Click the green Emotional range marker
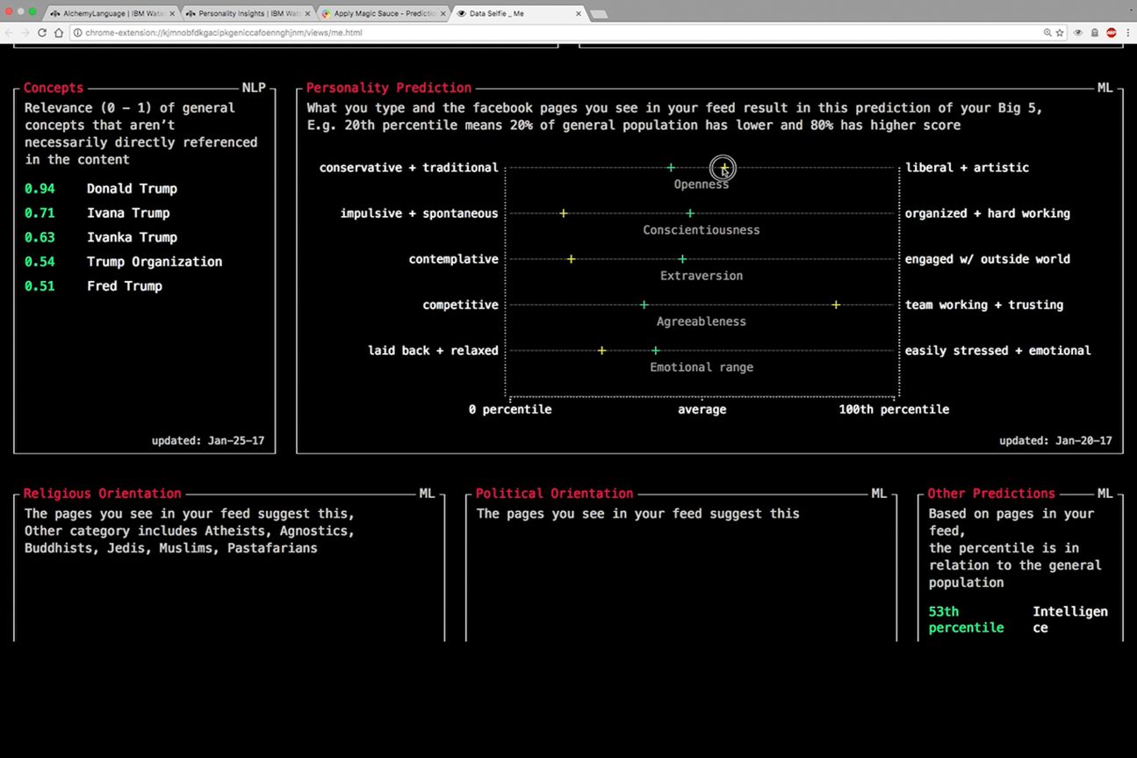The height and width of the screenshot is (758, 1137). [x=655, y=350]
